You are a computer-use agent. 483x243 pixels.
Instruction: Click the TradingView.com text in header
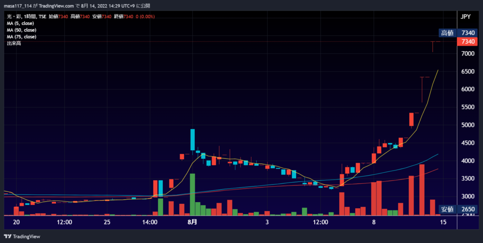click(56, 6)
